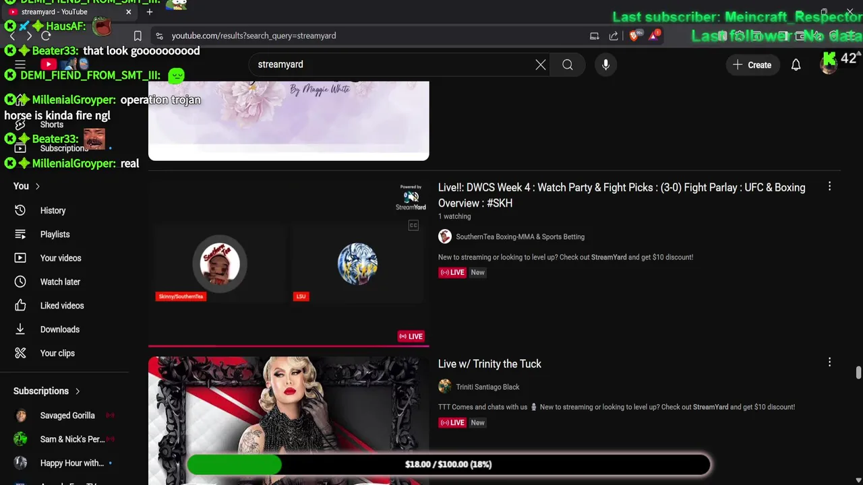This screenshot has width=863, height=485.
Task: Click the Your videos play icon
Action: 20,258
